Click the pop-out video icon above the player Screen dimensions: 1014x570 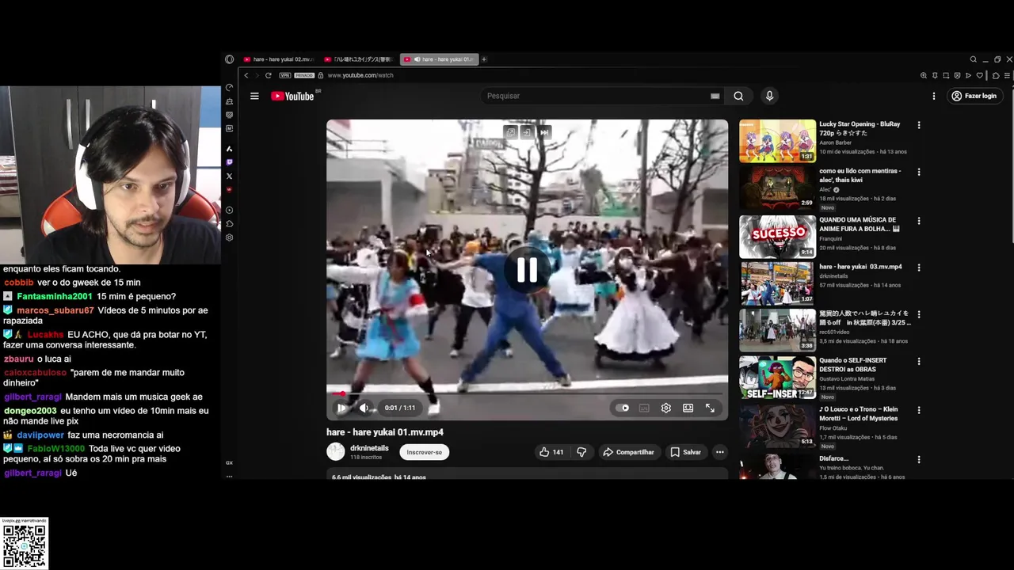[511, 132]
